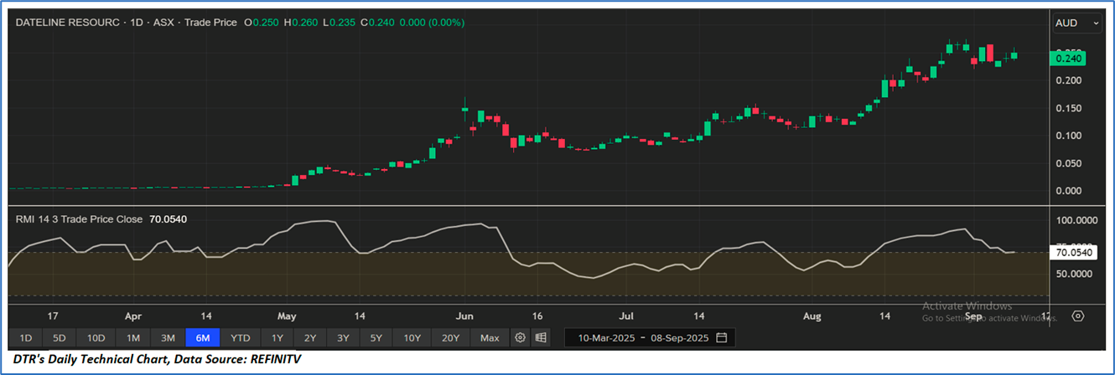Viewport: 1115px width, 375px height.
Task: Expand the AUD currency dropdown
Action: (1077, 23)
